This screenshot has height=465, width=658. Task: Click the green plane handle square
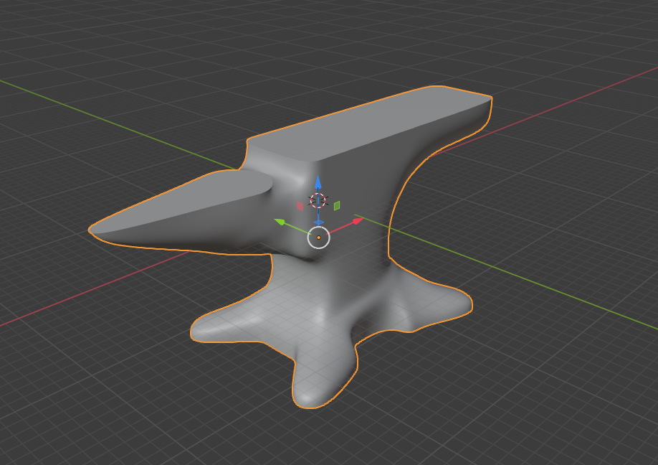[x=337, y=205]
